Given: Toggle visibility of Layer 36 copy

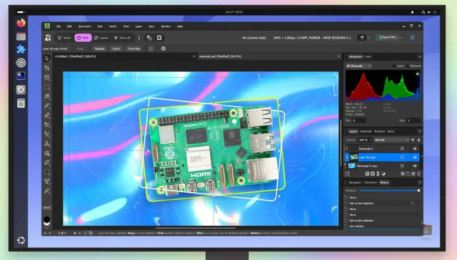Looking at the screenshot, I should (x=415, y=157).
